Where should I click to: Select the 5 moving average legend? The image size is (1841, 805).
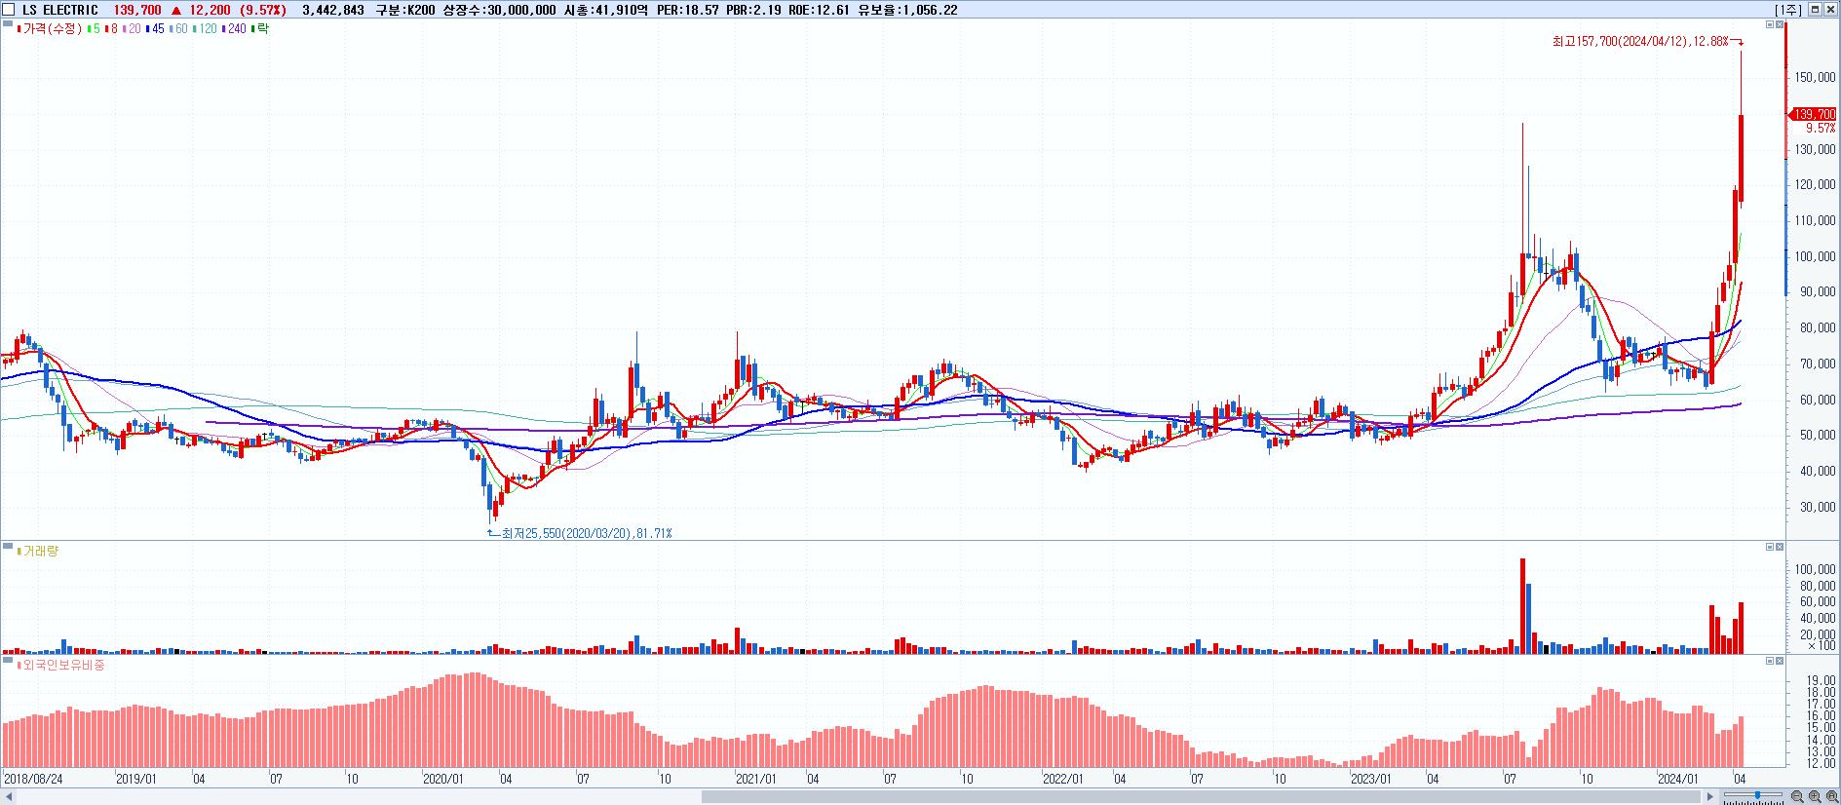tap(94, 29)
